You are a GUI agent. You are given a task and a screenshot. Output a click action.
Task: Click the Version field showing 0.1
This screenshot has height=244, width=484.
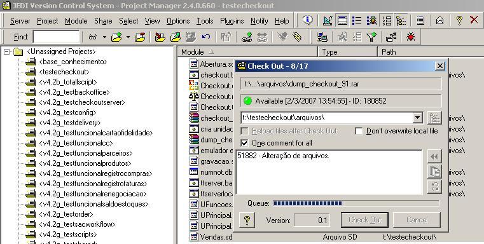click(312, 220)
